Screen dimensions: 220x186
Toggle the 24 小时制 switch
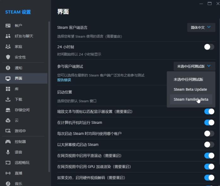(209, 47)
